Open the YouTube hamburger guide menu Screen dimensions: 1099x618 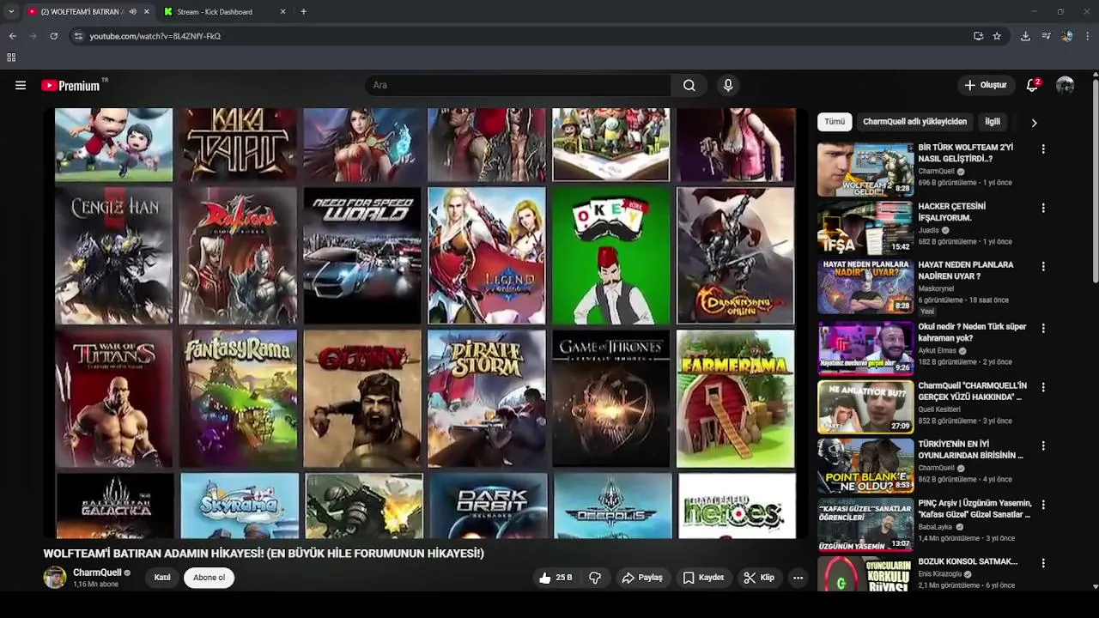point(21,85)
